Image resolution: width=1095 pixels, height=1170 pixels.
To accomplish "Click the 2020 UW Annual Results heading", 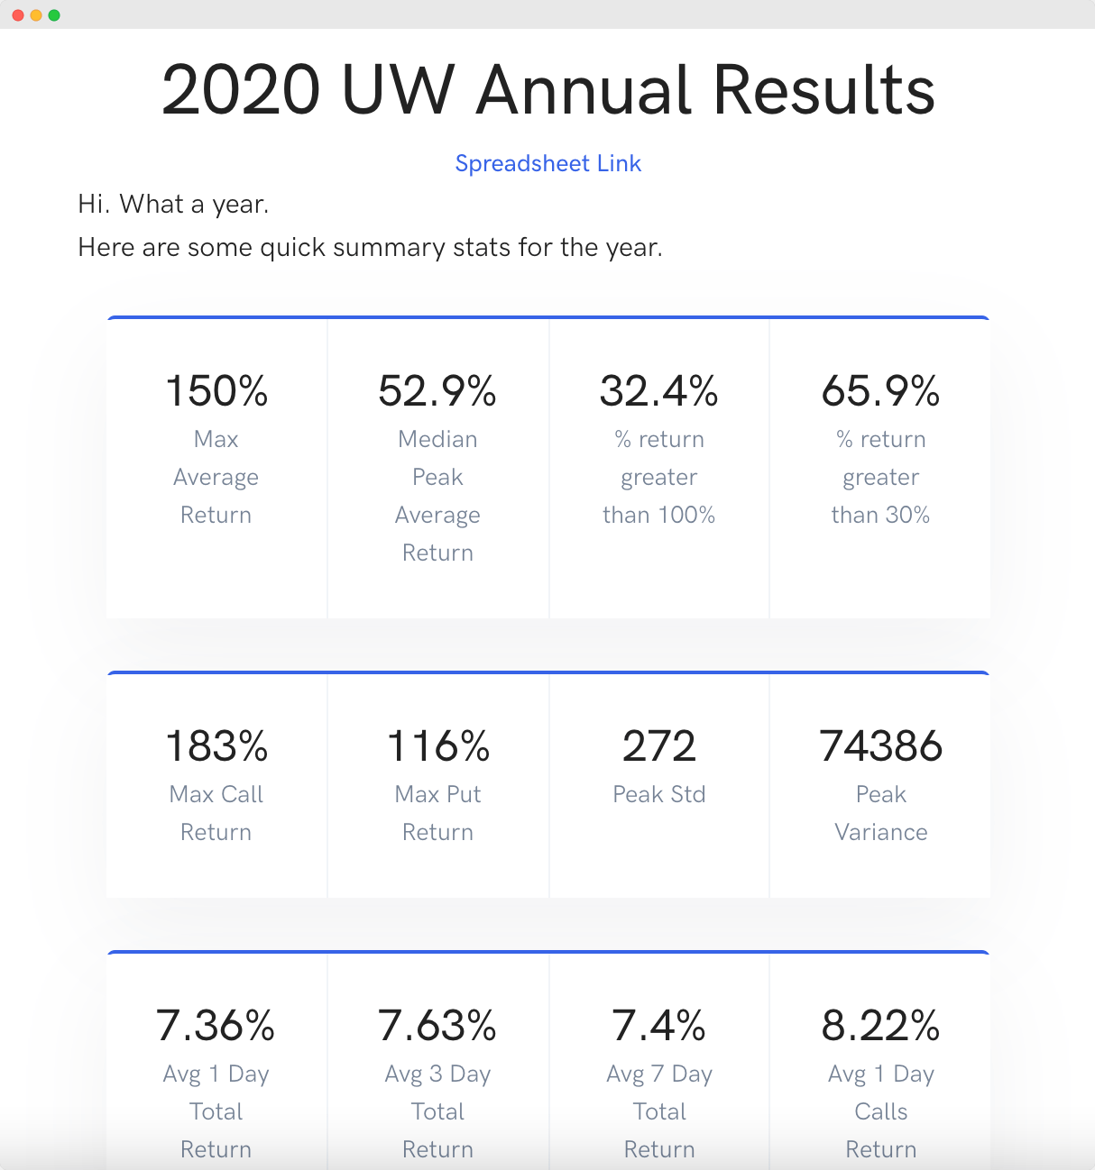I will click(548, 90).
